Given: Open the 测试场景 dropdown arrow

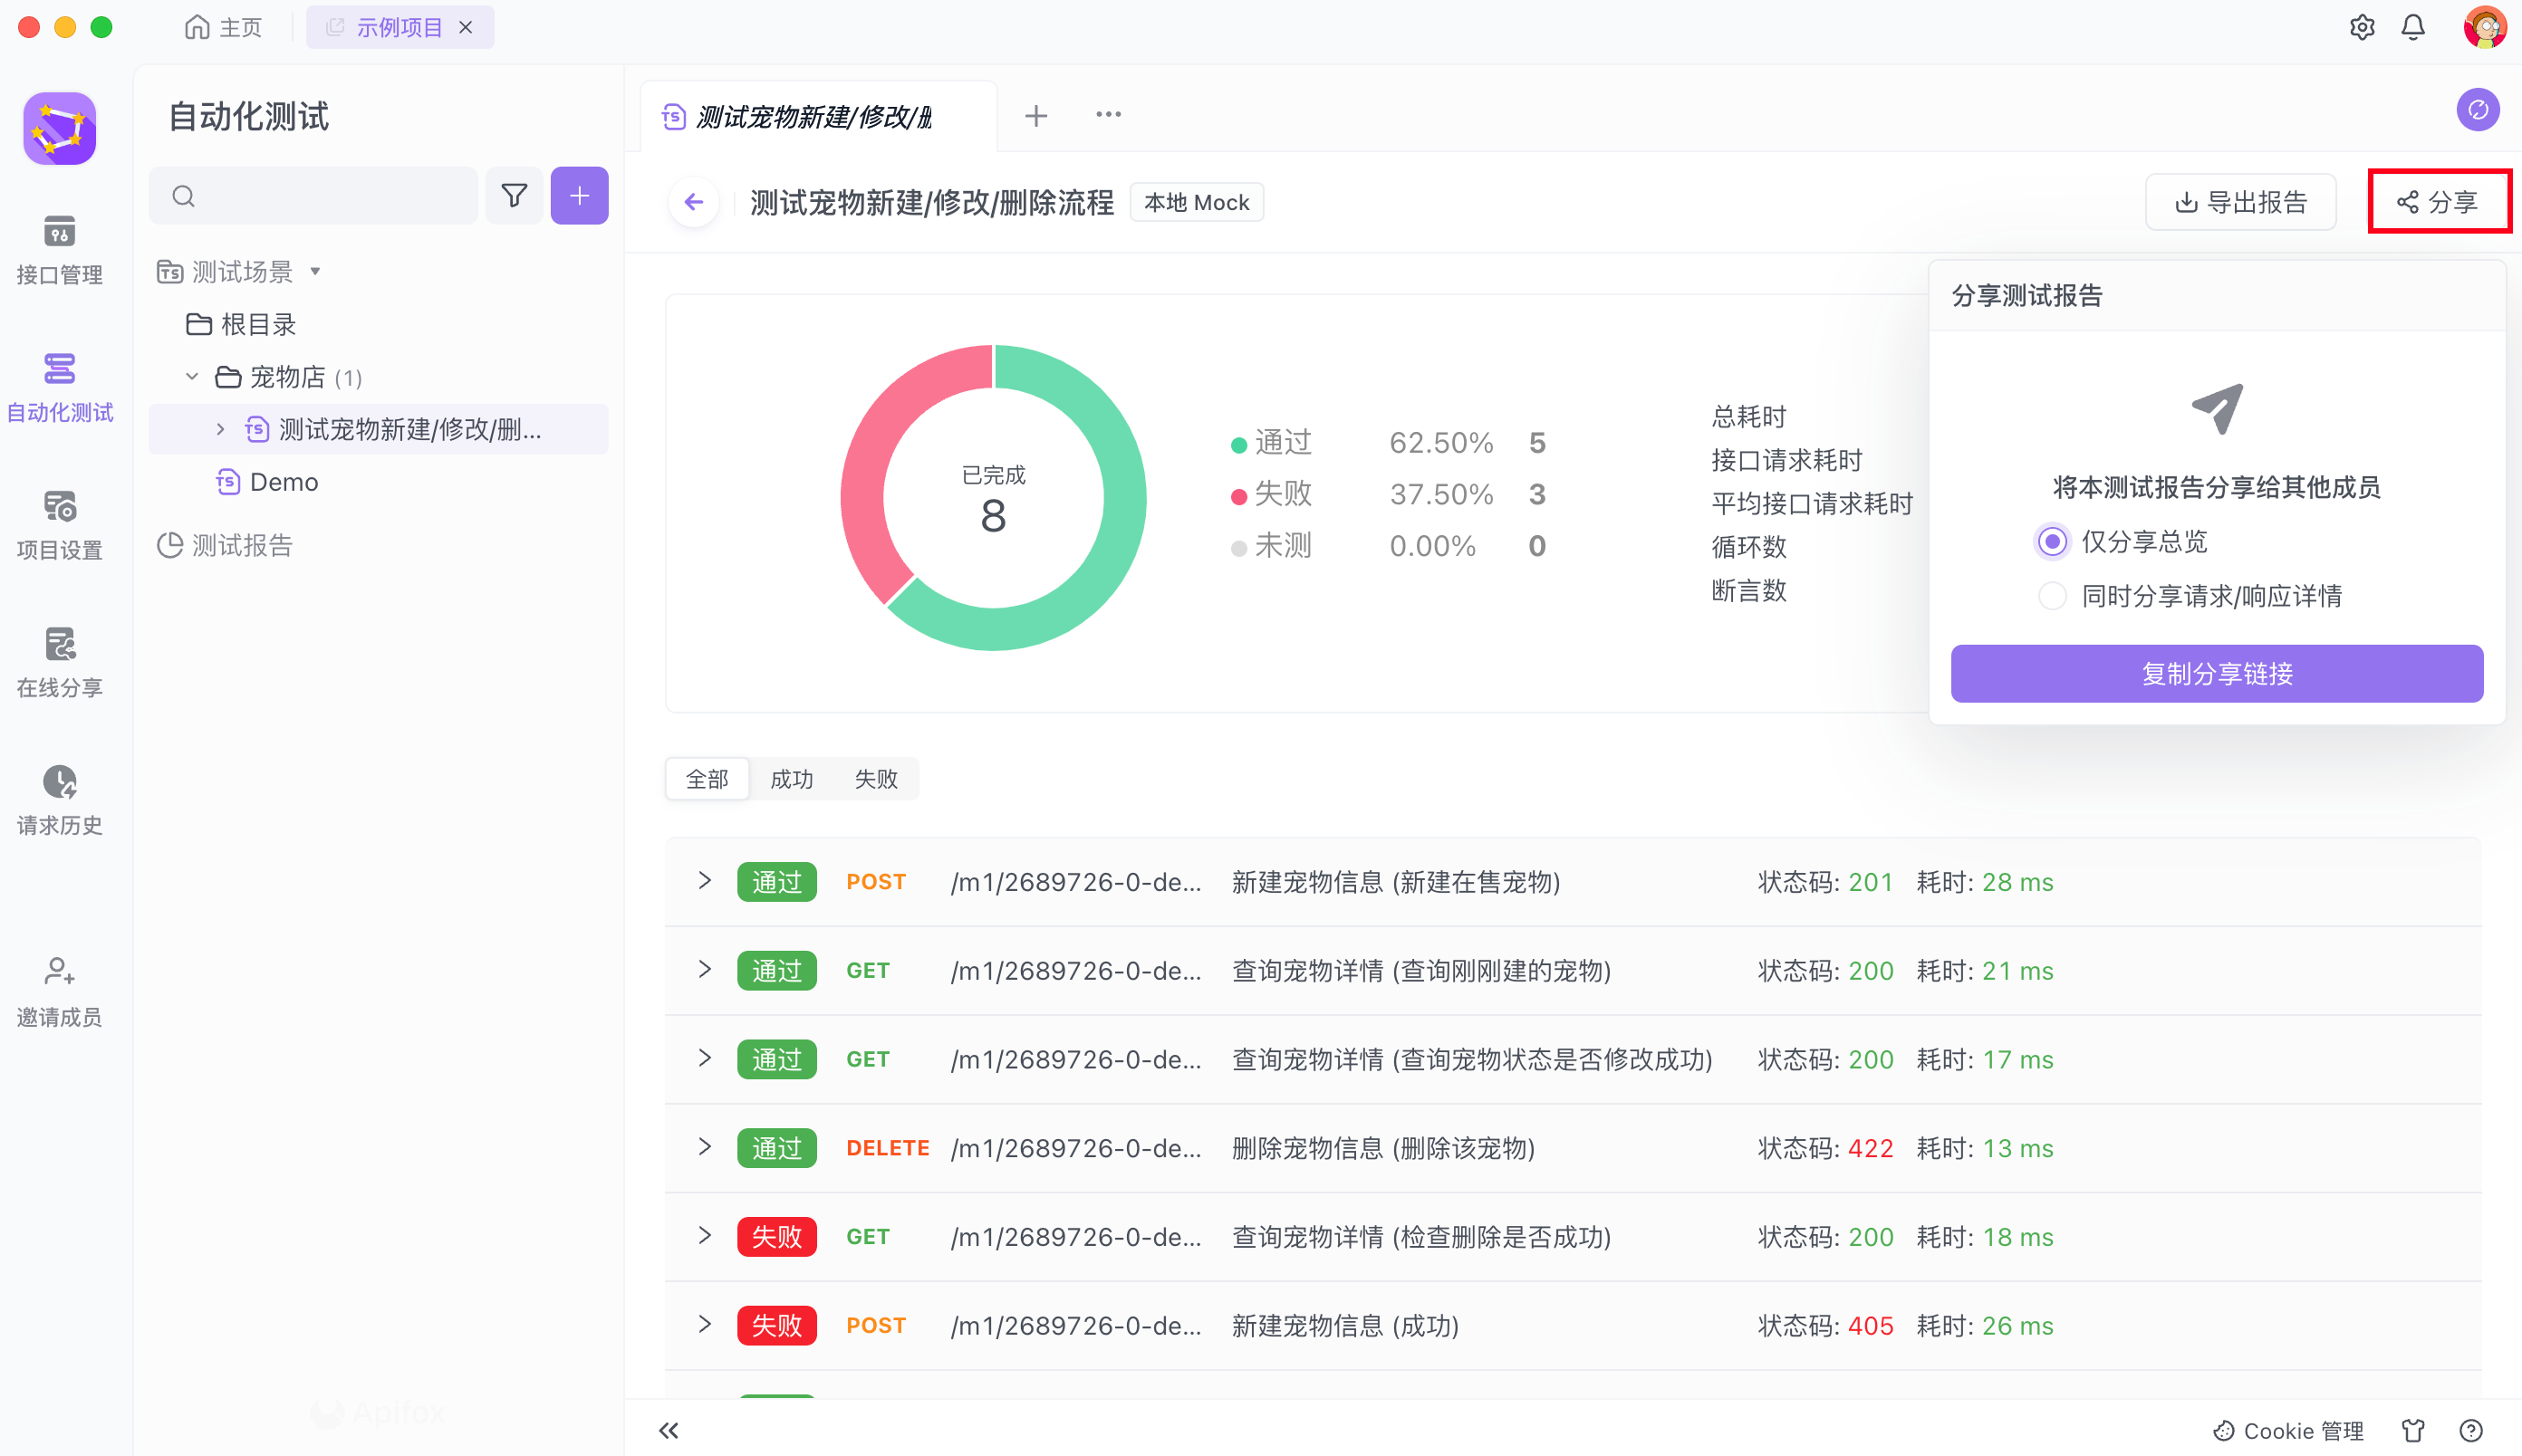Looking at the screenshot, I should pyautogui.click(x=315, y=271).
